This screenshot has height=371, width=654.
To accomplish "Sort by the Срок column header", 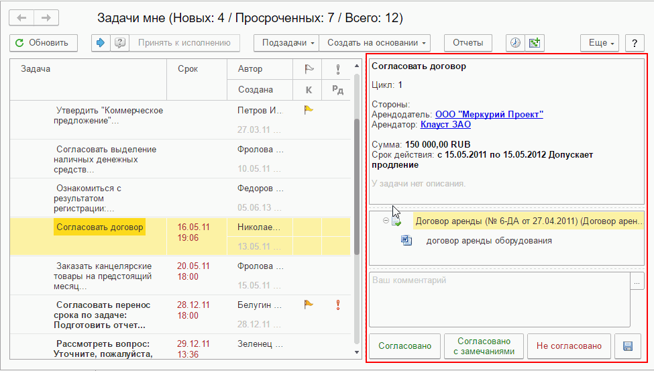I will (x=188, y=69).
